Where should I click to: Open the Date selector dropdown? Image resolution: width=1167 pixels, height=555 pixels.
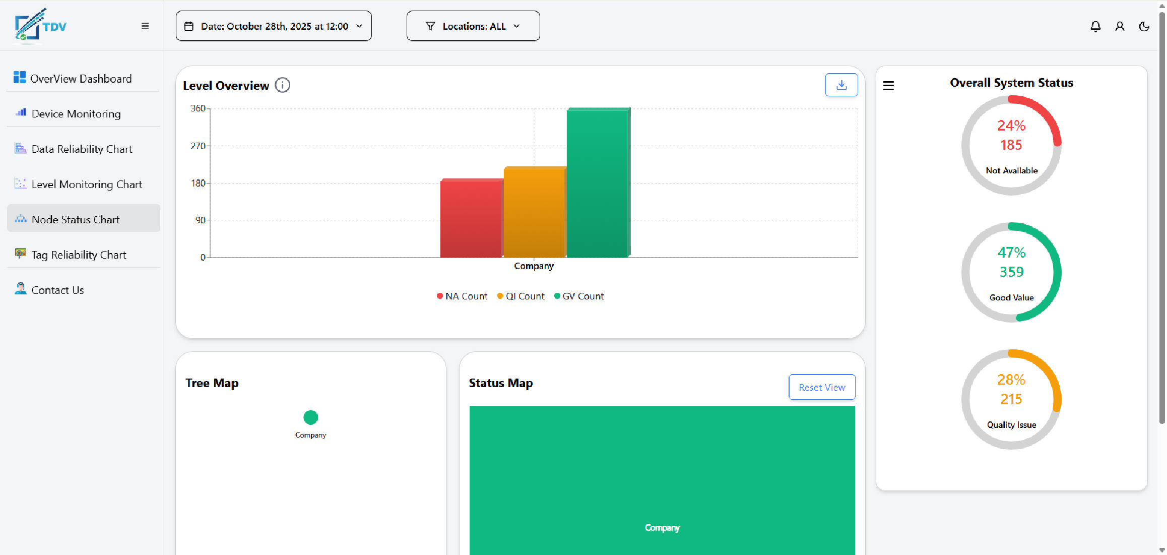pos(274,26)
